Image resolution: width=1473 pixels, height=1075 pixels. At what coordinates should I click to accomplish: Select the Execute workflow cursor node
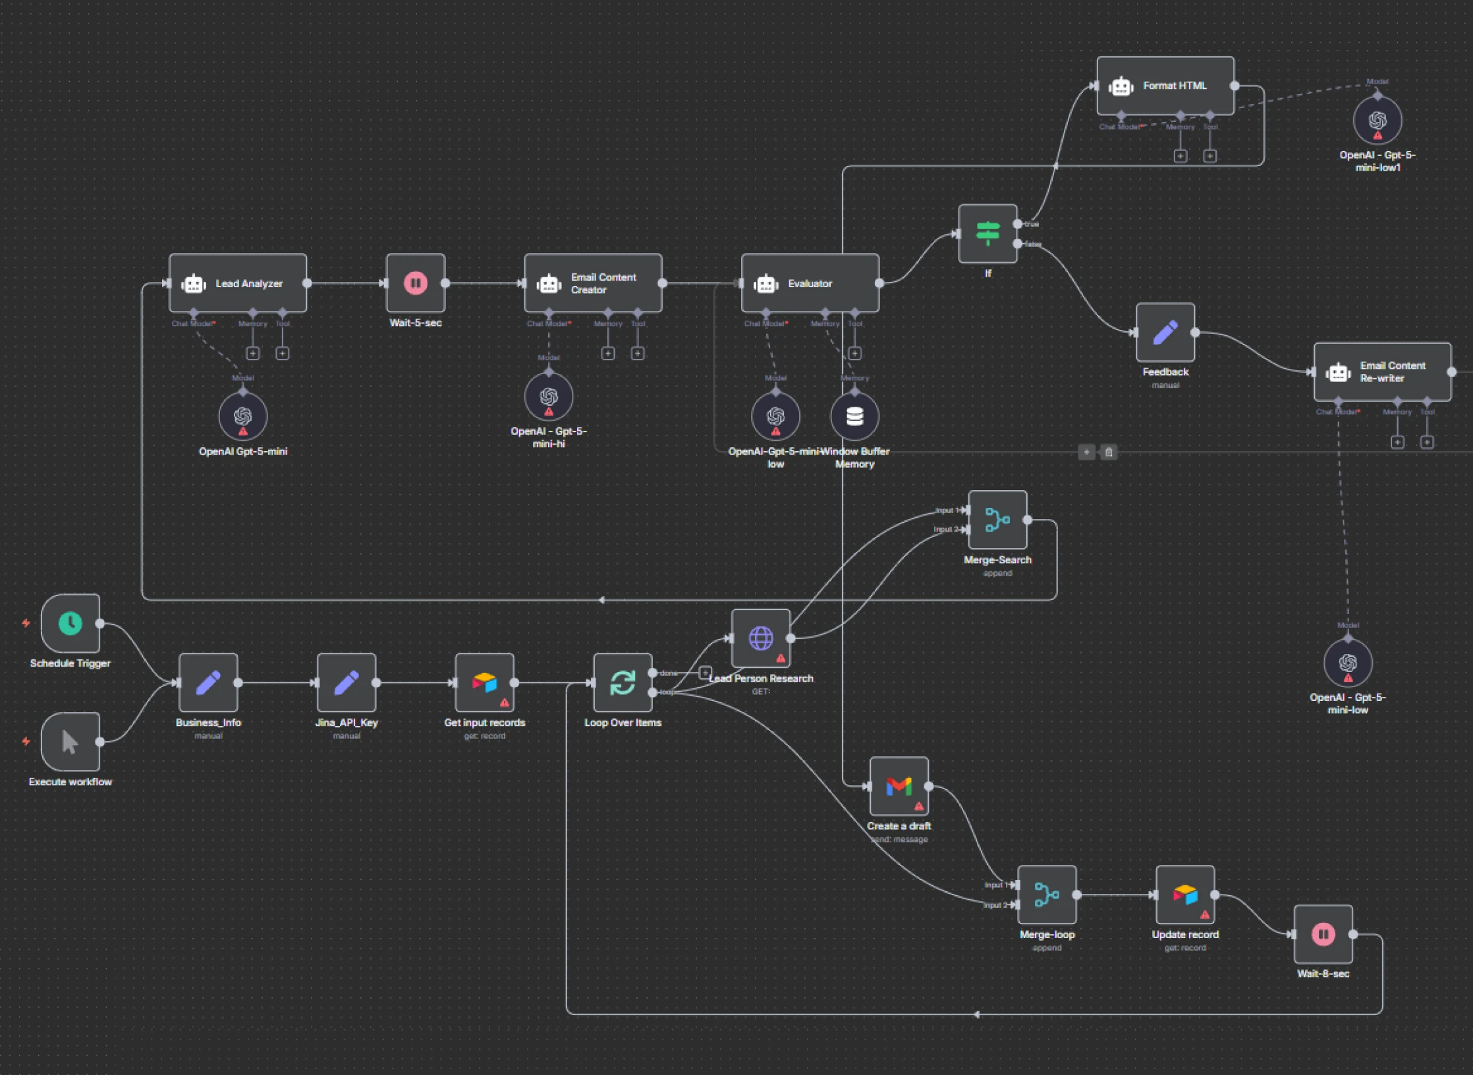pos(70,742)
